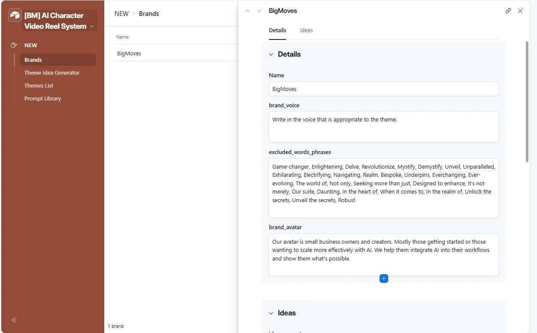537x333 pixels.
Task: Collapse the Details section chevron
Action: (271, 54)
